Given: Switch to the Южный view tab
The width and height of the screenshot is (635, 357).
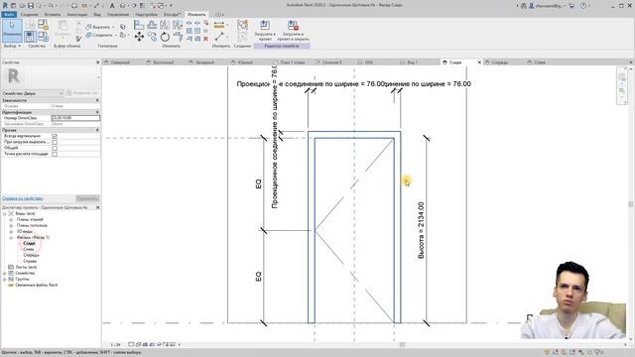Looking at the screenshot, I should click(x=245, y=62).
